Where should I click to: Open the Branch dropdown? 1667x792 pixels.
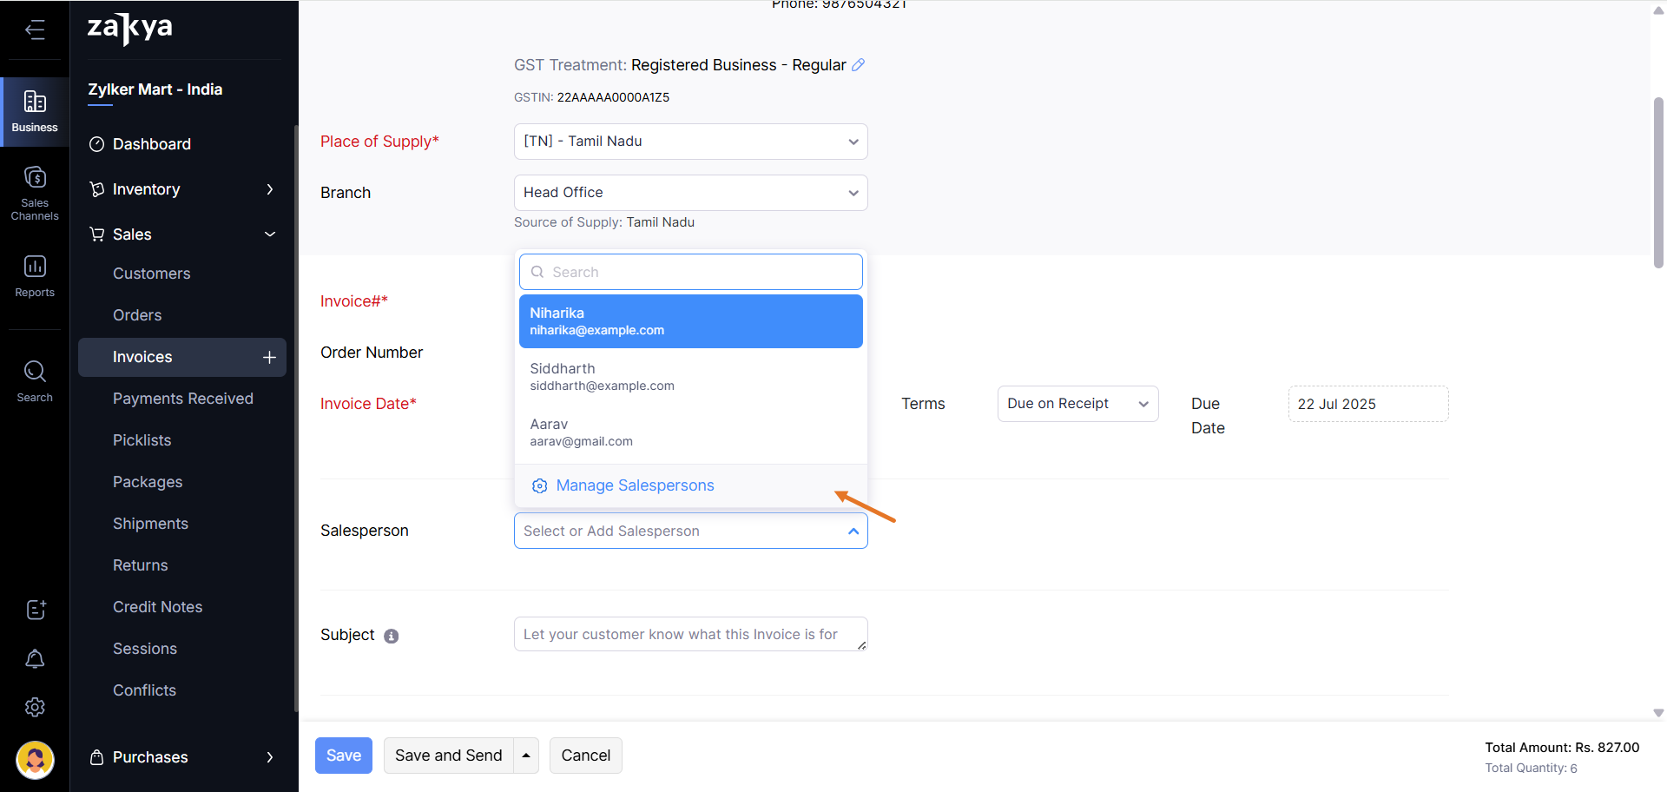point(690,193)
